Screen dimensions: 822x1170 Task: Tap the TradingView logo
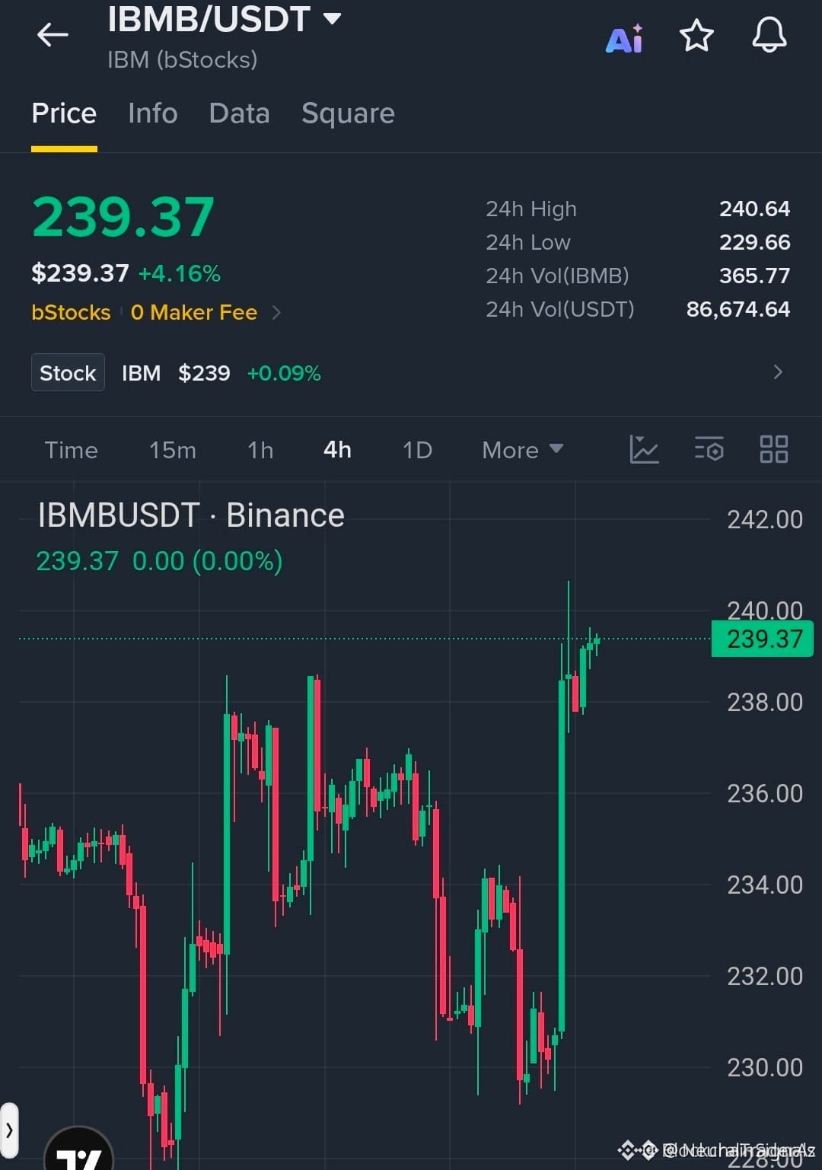(79, 1151)
